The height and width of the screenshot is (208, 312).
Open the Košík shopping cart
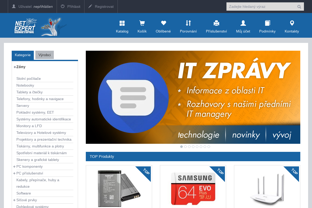tap(142, 23)
